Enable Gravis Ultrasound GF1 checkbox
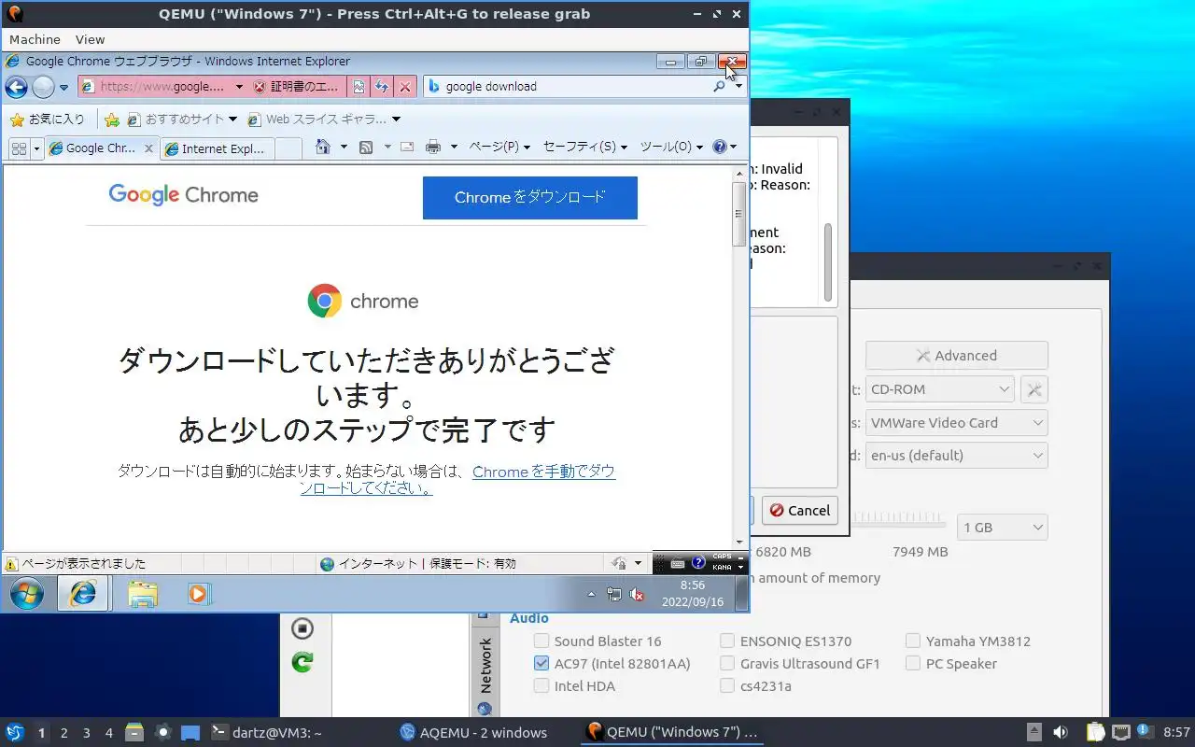 pyautogui.click(x=727, y=663)
